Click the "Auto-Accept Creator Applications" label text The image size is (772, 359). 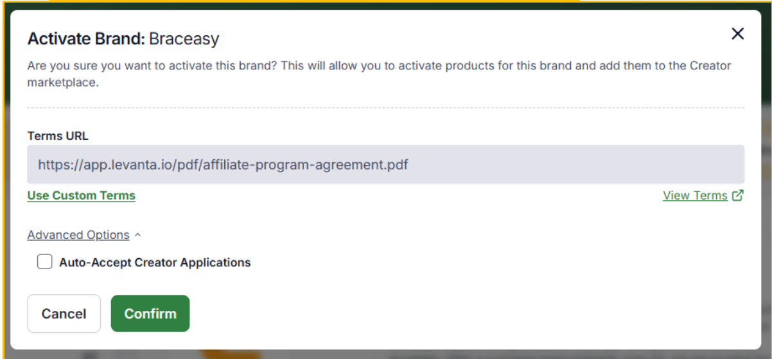pyautogui.click(x=155, y=262)
